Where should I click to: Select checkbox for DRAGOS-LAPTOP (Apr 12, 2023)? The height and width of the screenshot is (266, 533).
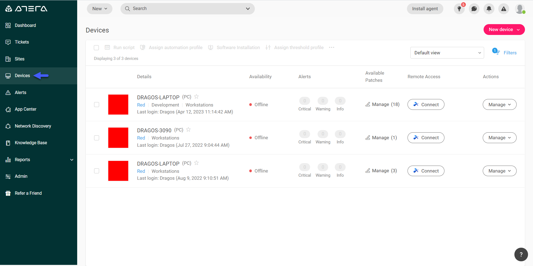point(97,105)
